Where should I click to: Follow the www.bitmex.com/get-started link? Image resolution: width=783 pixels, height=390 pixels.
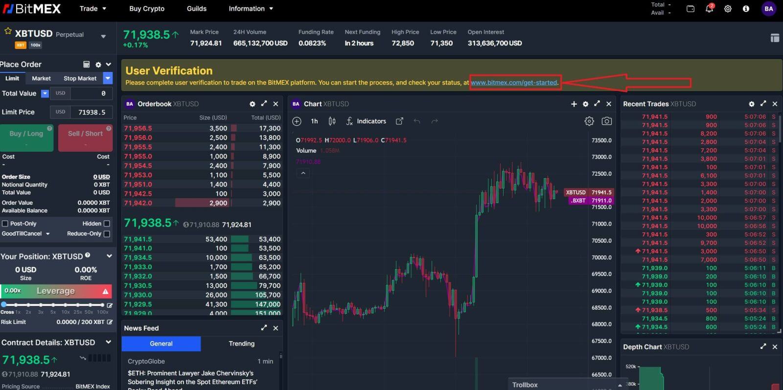coord(514,83)
